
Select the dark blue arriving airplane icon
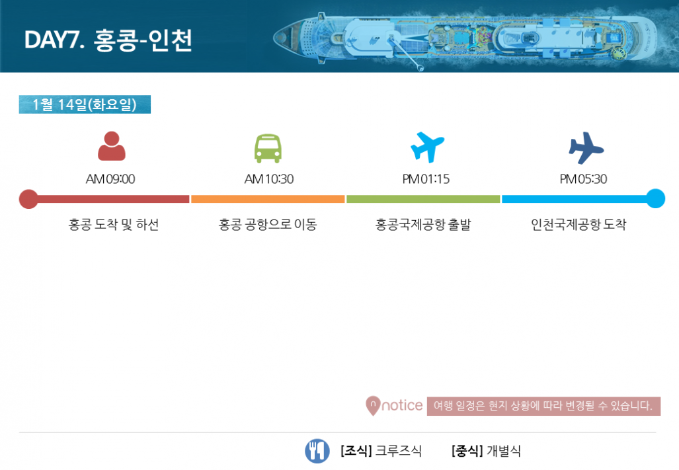586,148
